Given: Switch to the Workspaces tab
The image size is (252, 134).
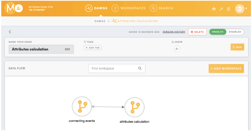Looking at the screenshot, I should pyautogui.click(x=129, y=8).
